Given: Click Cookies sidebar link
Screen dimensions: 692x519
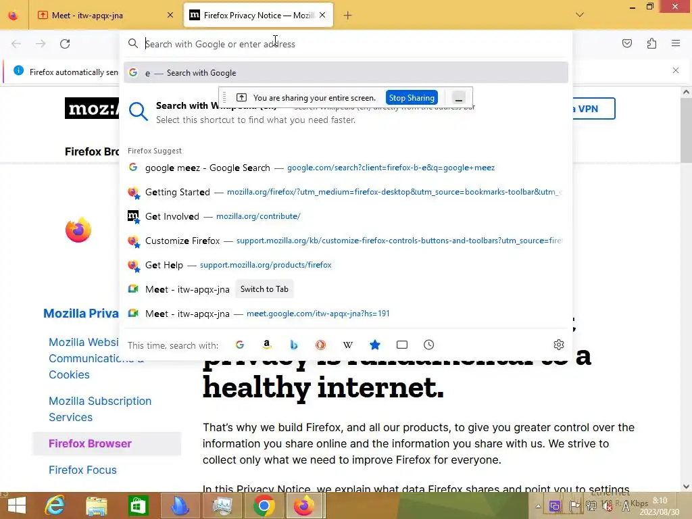Looking at the screenshot, I should pyautogui.click(x=69, y=374).
